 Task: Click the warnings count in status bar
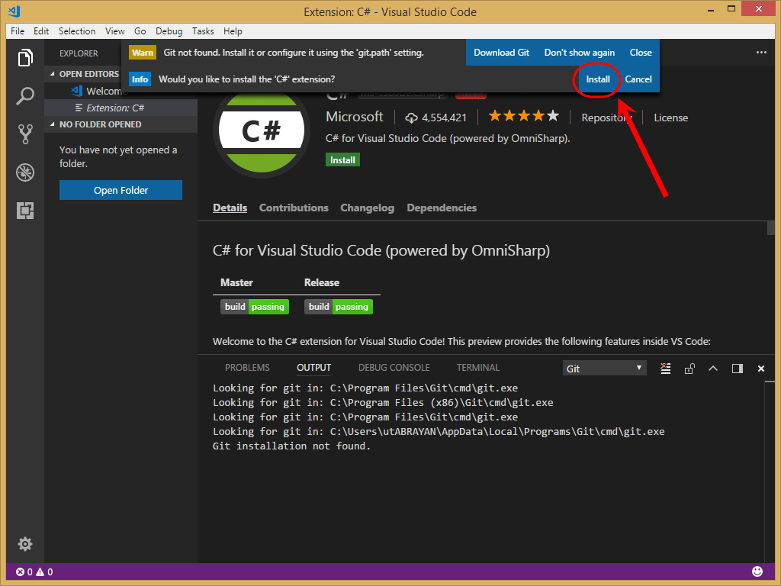tap(44, 572)
